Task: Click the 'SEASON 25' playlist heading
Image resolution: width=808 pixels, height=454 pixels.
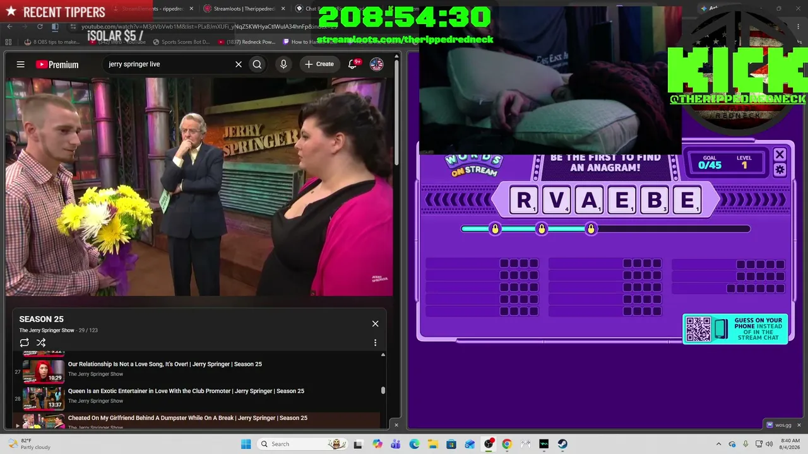Action: 41,319
